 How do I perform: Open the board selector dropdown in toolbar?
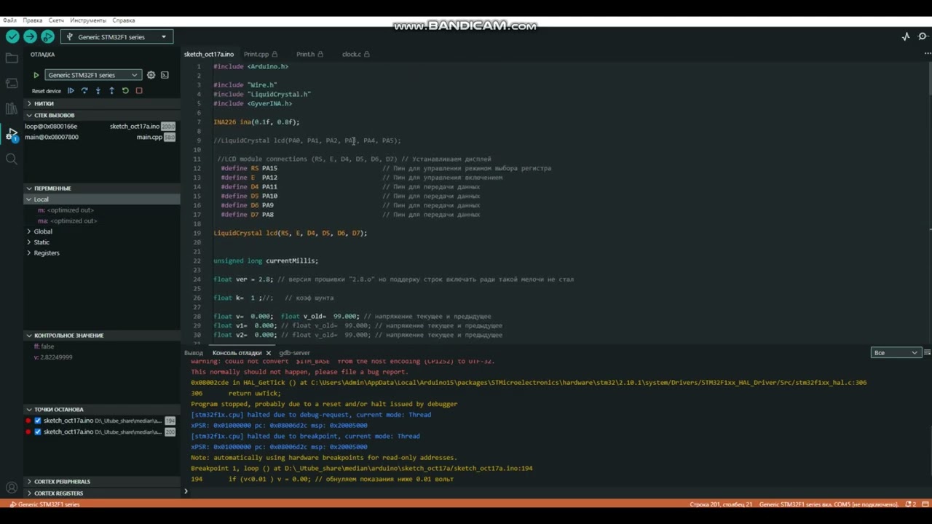click(x=116, y=36)
